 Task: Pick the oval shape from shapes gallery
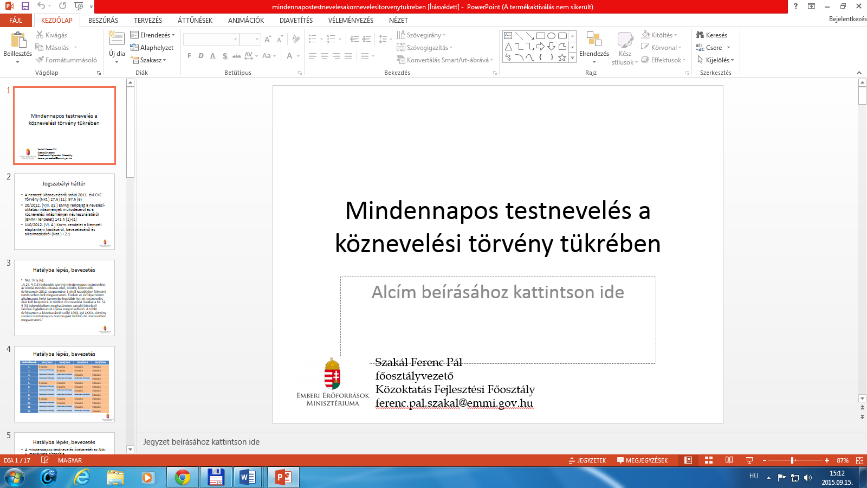point(551,36)
